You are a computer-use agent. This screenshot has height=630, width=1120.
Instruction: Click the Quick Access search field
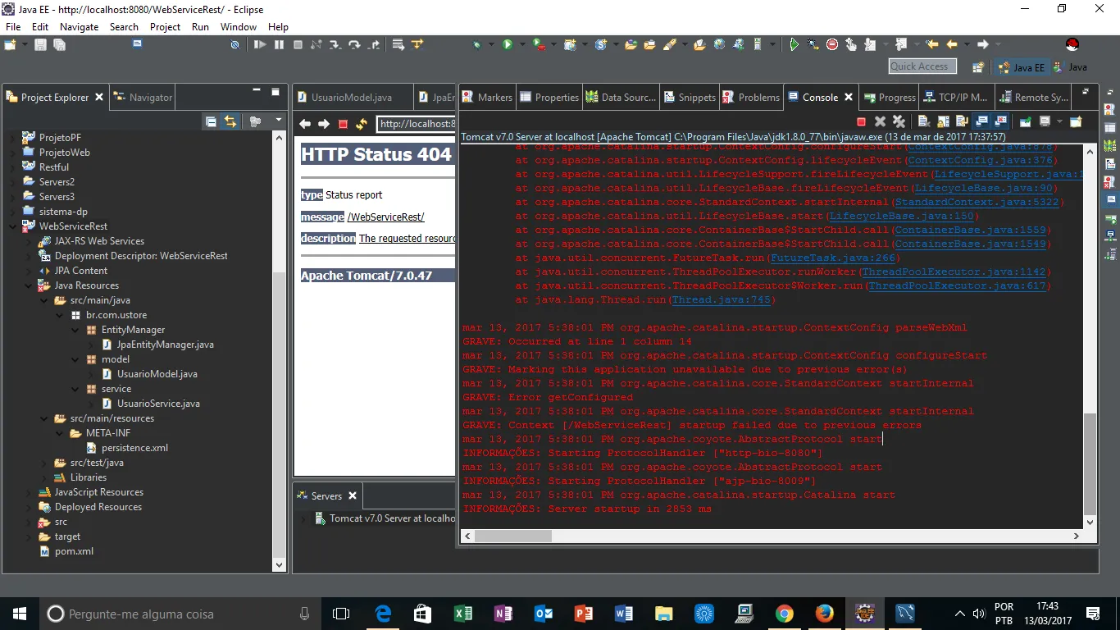click(x=922, y=66)
